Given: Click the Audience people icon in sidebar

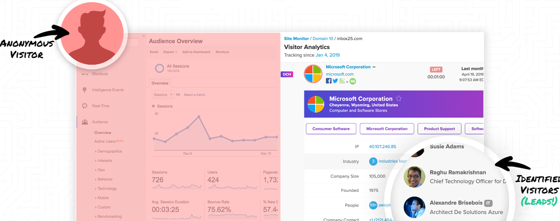Looking at the screenshot, I should [85, 122].
